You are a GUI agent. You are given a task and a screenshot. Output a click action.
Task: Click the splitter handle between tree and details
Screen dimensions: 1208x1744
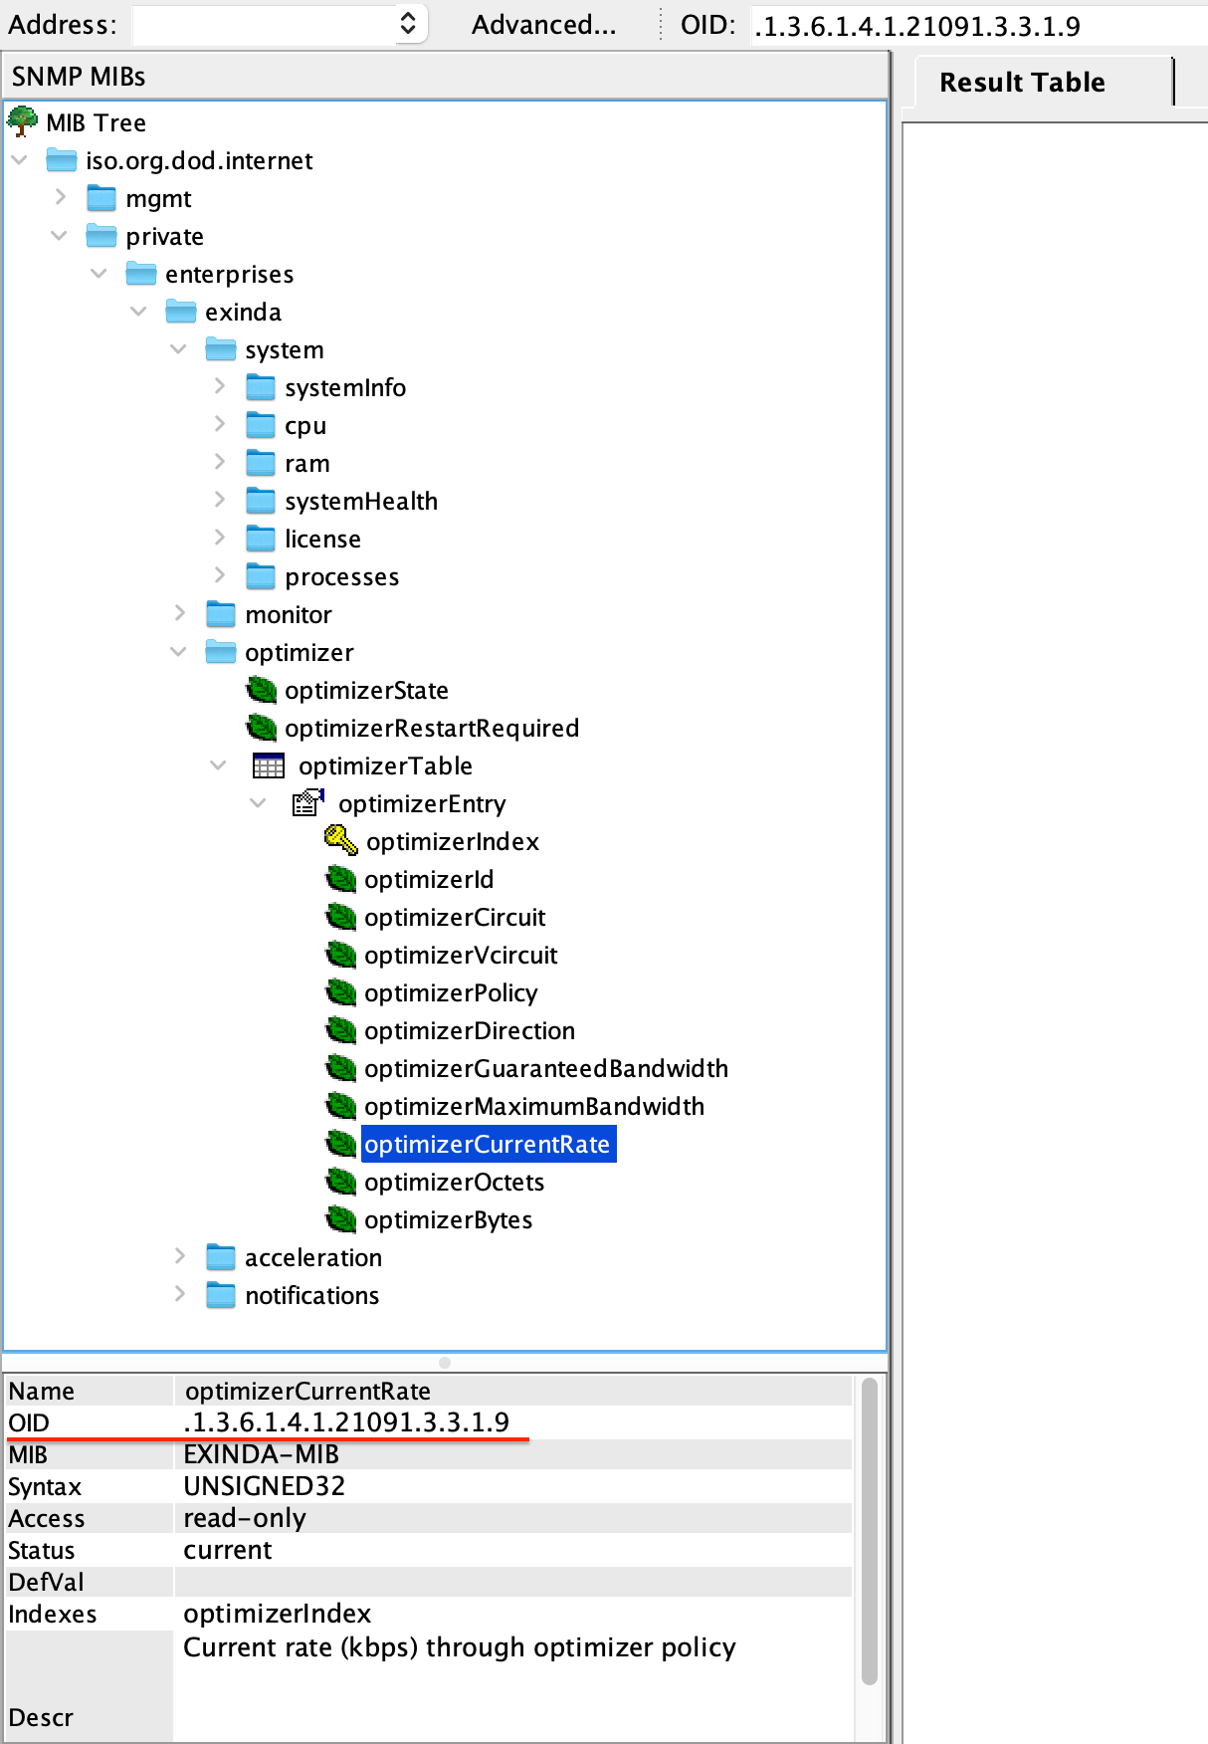(445, 1362)
